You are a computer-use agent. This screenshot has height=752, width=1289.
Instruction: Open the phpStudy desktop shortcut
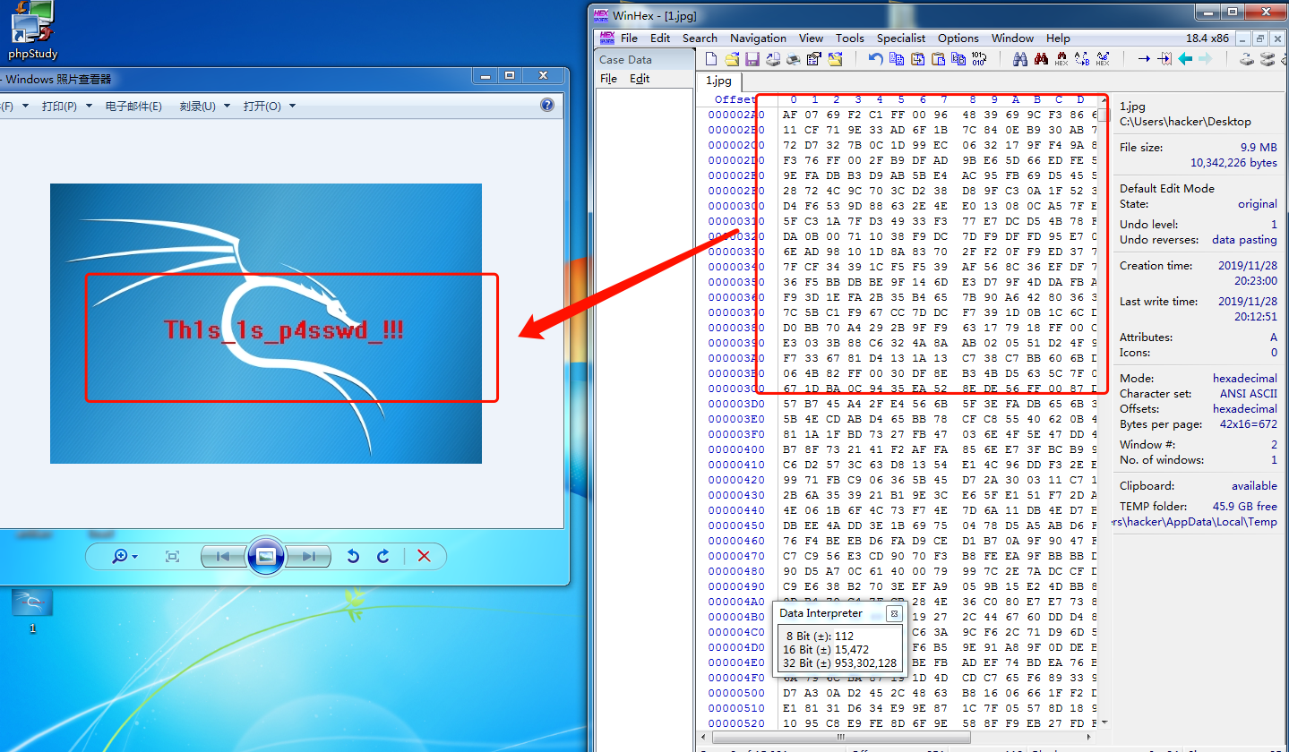(x=33, y=29)
